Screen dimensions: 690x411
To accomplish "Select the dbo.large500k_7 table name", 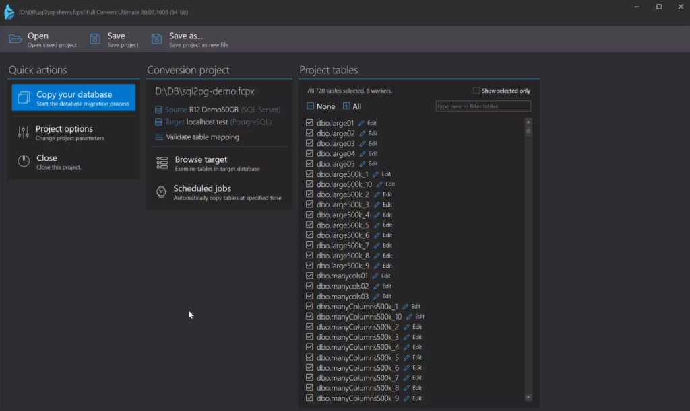I will click(343, 246).
